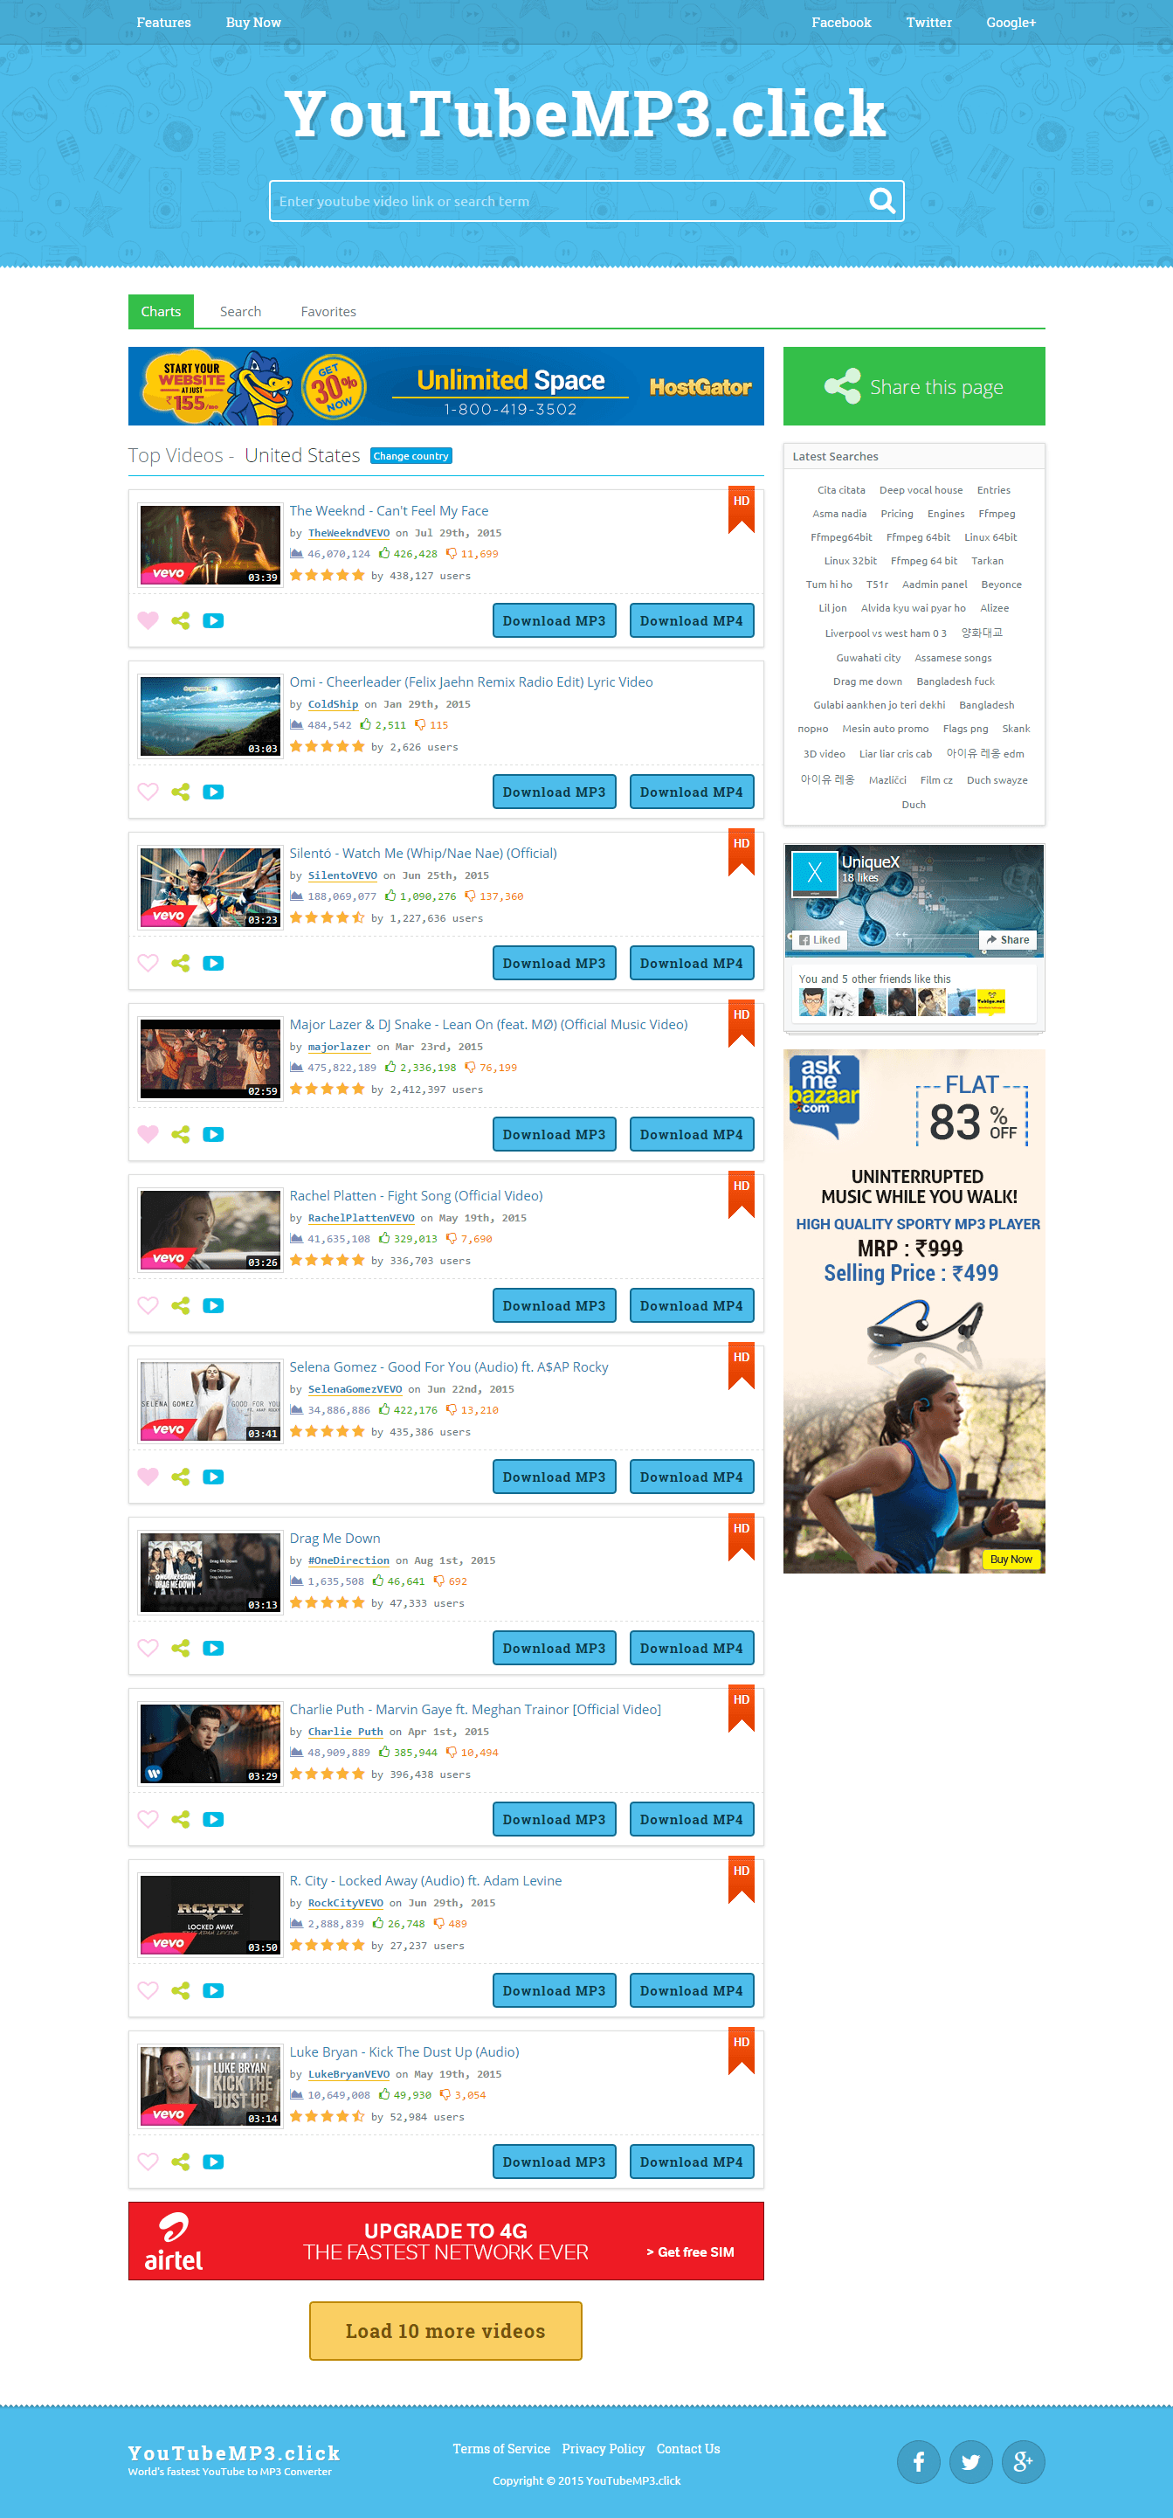Download MP3 of Drag Me Down
Image resolution: width=1173 pixels, height=2518 pixels.
pos(555,1648)
